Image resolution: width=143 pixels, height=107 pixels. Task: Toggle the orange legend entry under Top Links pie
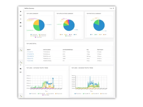tap(43, 36)
